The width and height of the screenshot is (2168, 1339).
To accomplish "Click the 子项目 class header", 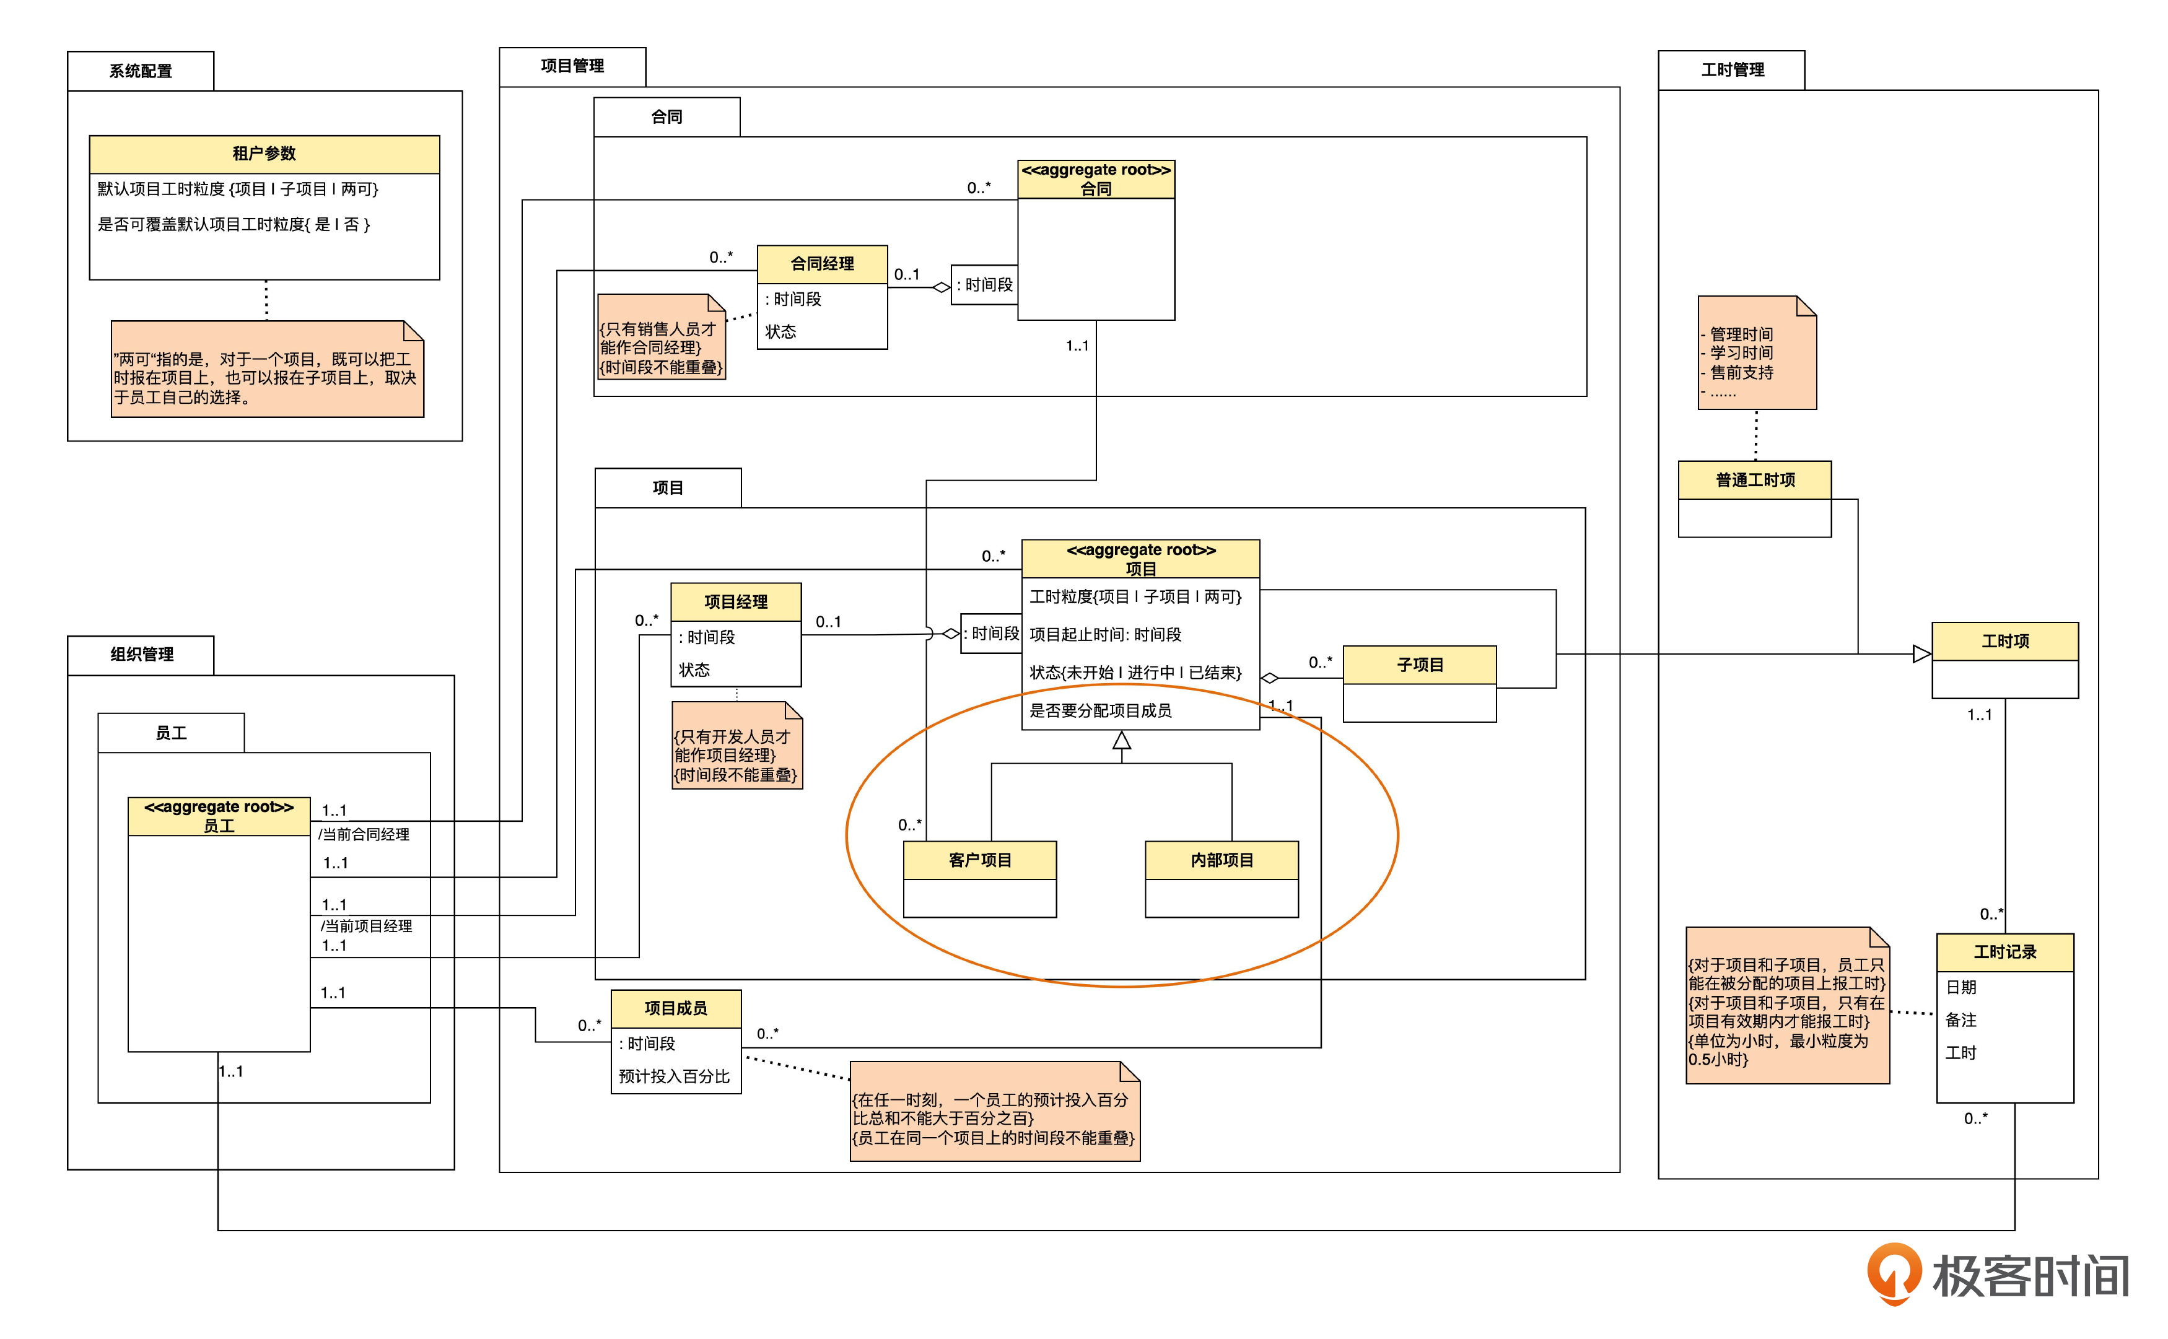I will (1420, 665).
